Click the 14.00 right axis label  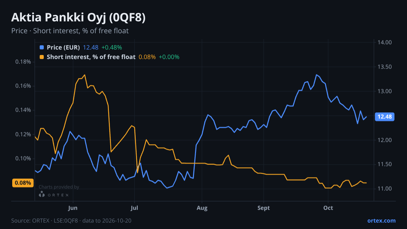(x=385, y=42)
